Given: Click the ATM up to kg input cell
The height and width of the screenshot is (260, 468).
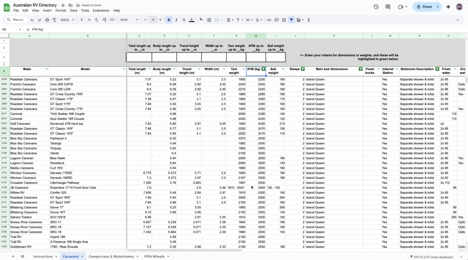Looking at the screenshot, I should click(x=256, y=57).
